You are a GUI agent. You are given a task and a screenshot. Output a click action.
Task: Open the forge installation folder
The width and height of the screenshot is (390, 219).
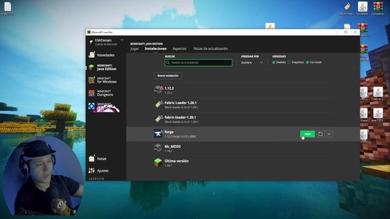pyautogui.click(x=321, y=134)
